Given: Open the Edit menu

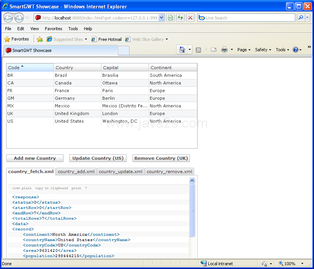Looking at the screenshot, I should click(21, 29).
